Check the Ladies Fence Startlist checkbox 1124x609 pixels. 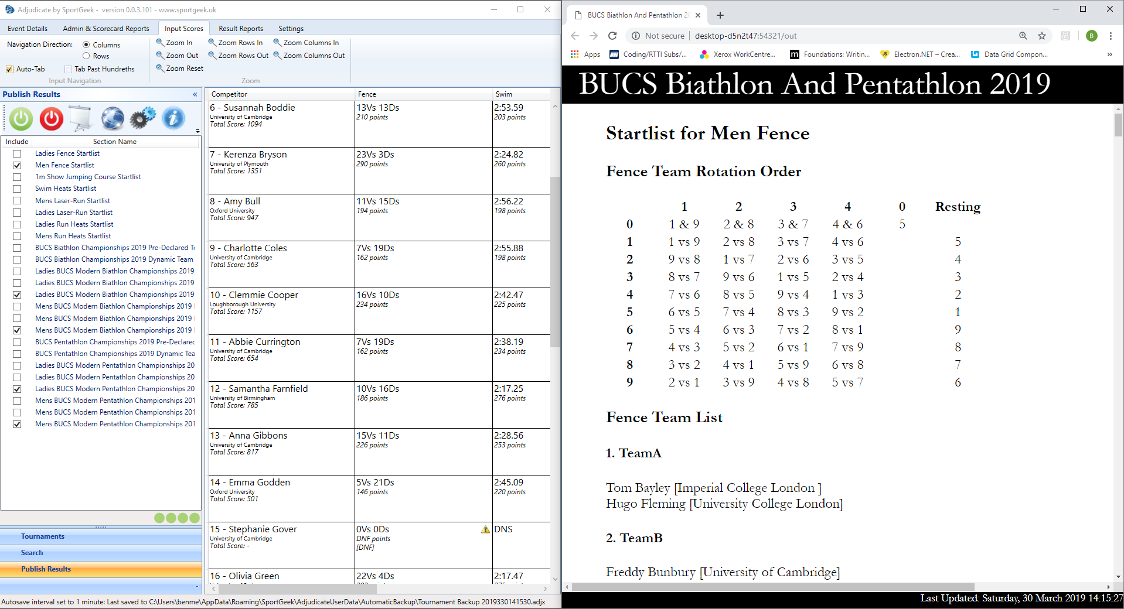click(17, 153)
